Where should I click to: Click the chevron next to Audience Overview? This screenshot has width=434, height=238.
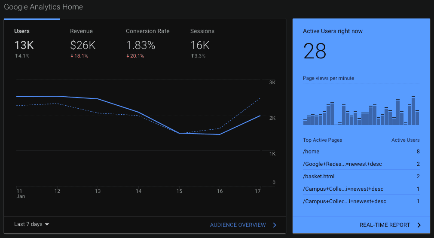pyautogui.click(x=275, y=225)
